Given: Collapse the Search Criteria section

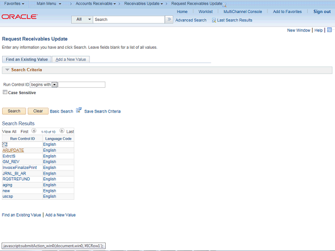Looking at the screenshot, I should 7,70.
